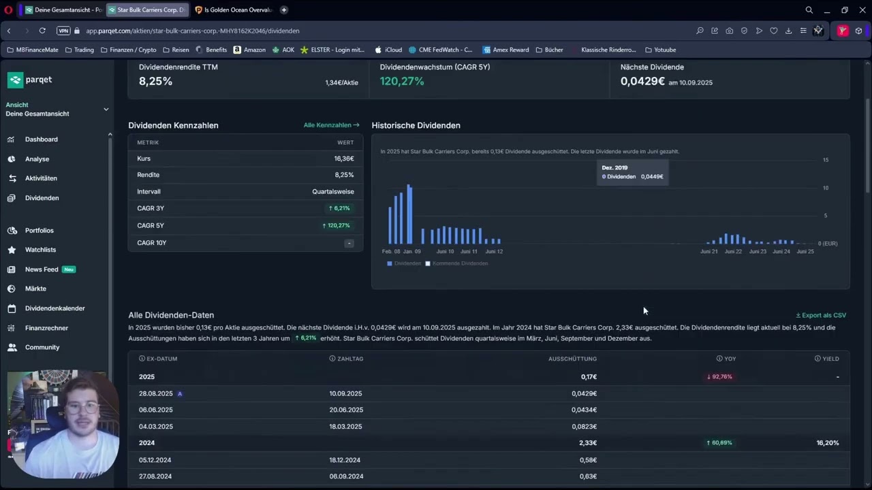This screenshot has height=490, width=872.
Task: Open Finanzrechner in the sidebar
Action: pos(46,328)
